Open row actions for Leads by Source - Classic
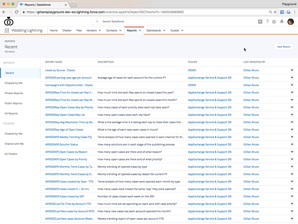 [292, 70]
